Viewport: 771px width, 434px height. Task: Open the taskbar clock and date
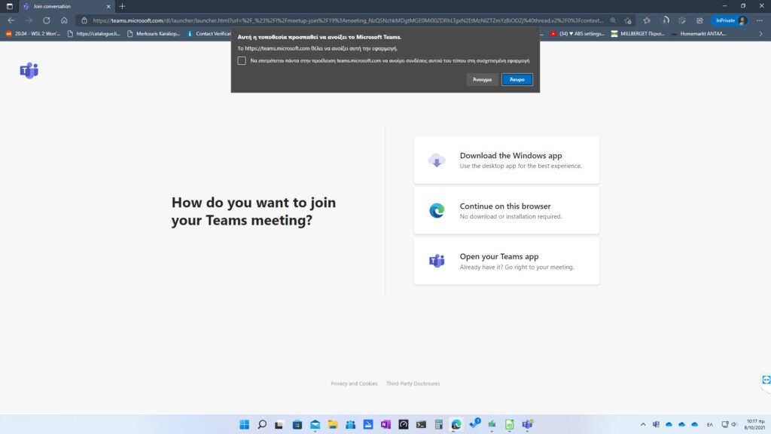pos(754,424)
